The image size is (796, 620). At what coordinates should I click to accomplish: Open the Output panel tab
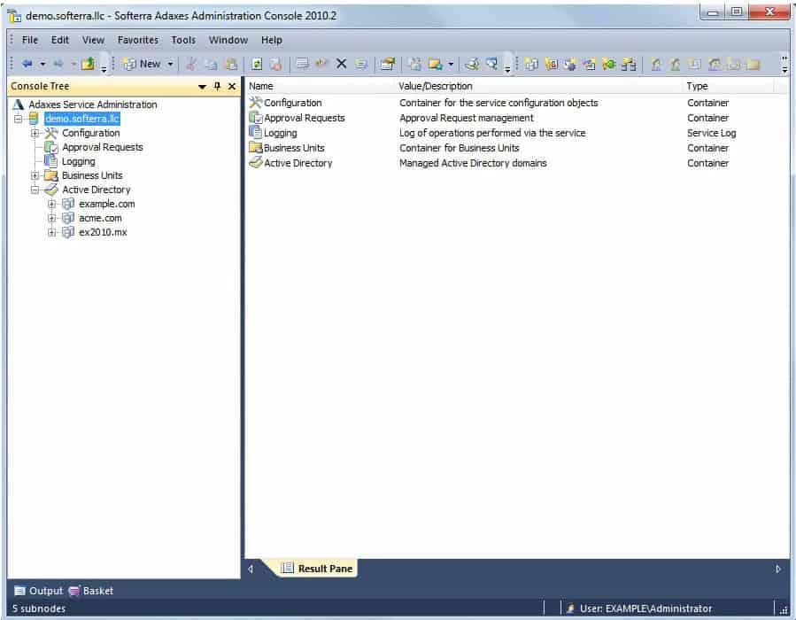(39, 591)
